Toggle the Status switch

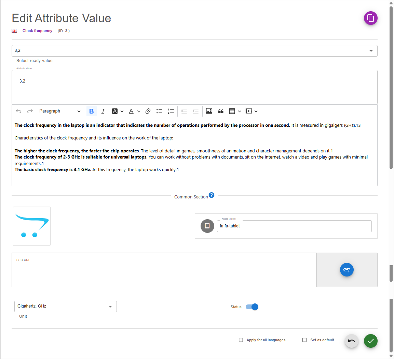[252, 307]
